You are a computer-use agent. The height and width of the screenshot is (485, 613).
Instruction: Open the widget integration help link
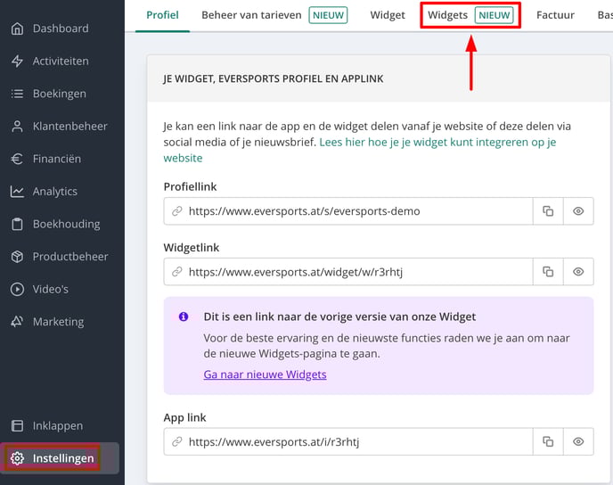437,142
